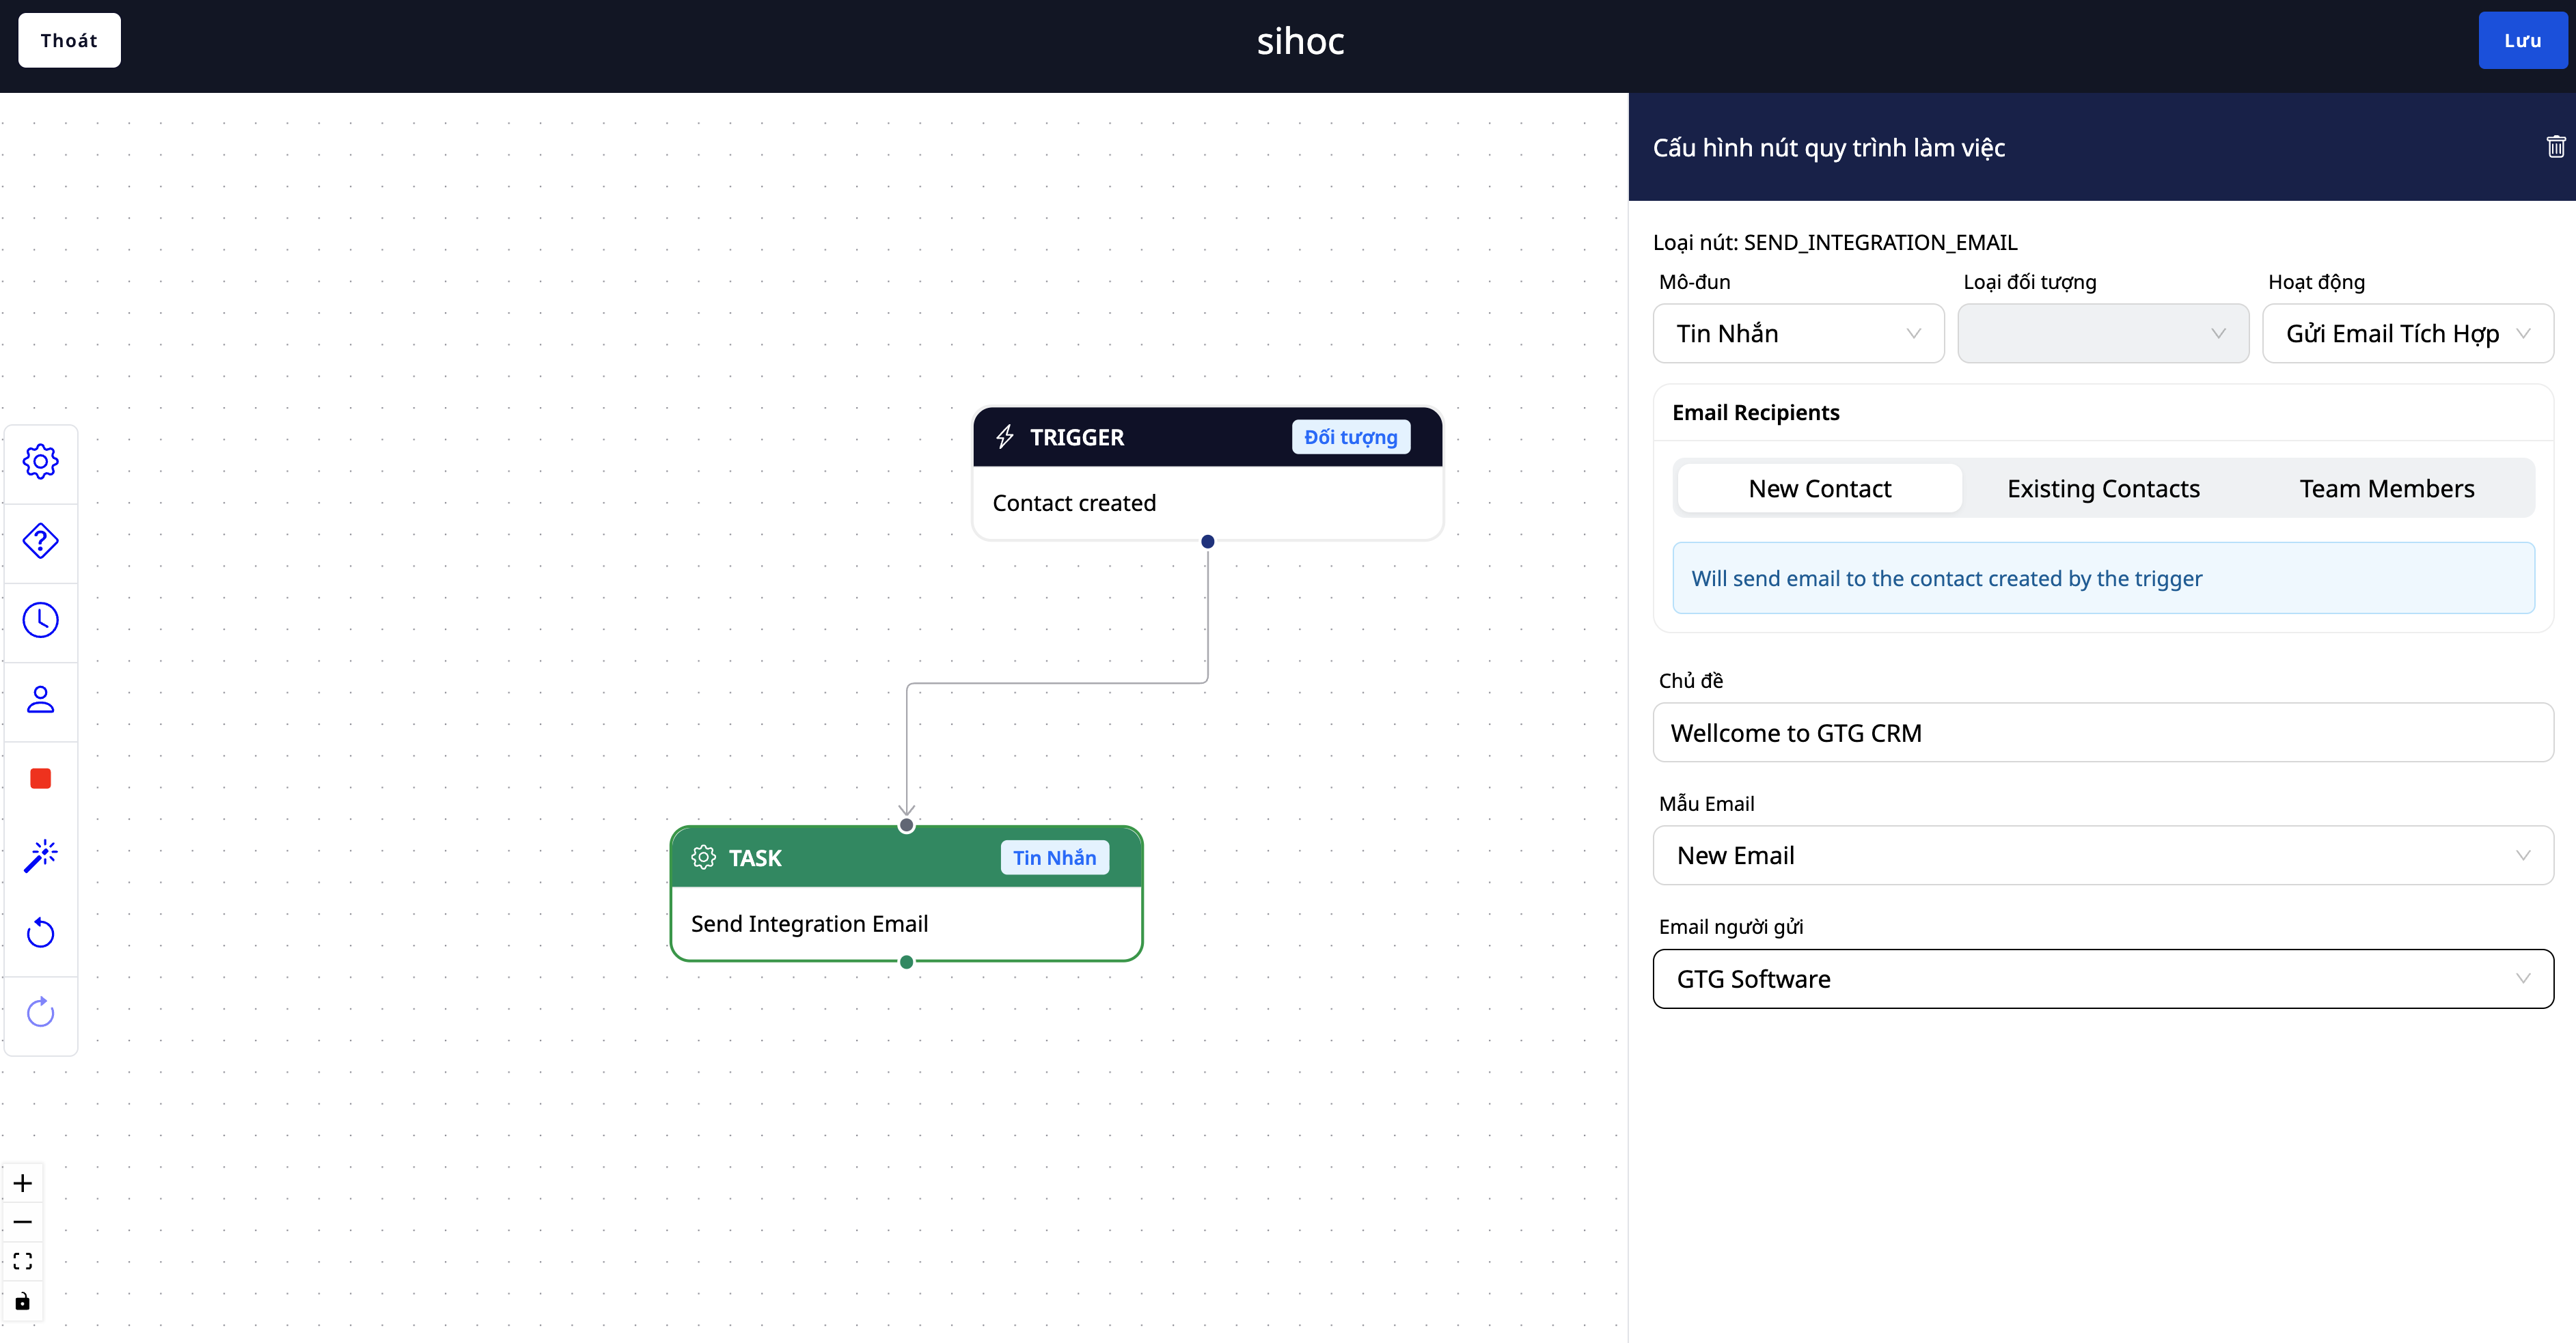The width and height of the screenshot is (2576, 1343).
Task: Click the red square stop node icon
Action: [x=40, y=778]
